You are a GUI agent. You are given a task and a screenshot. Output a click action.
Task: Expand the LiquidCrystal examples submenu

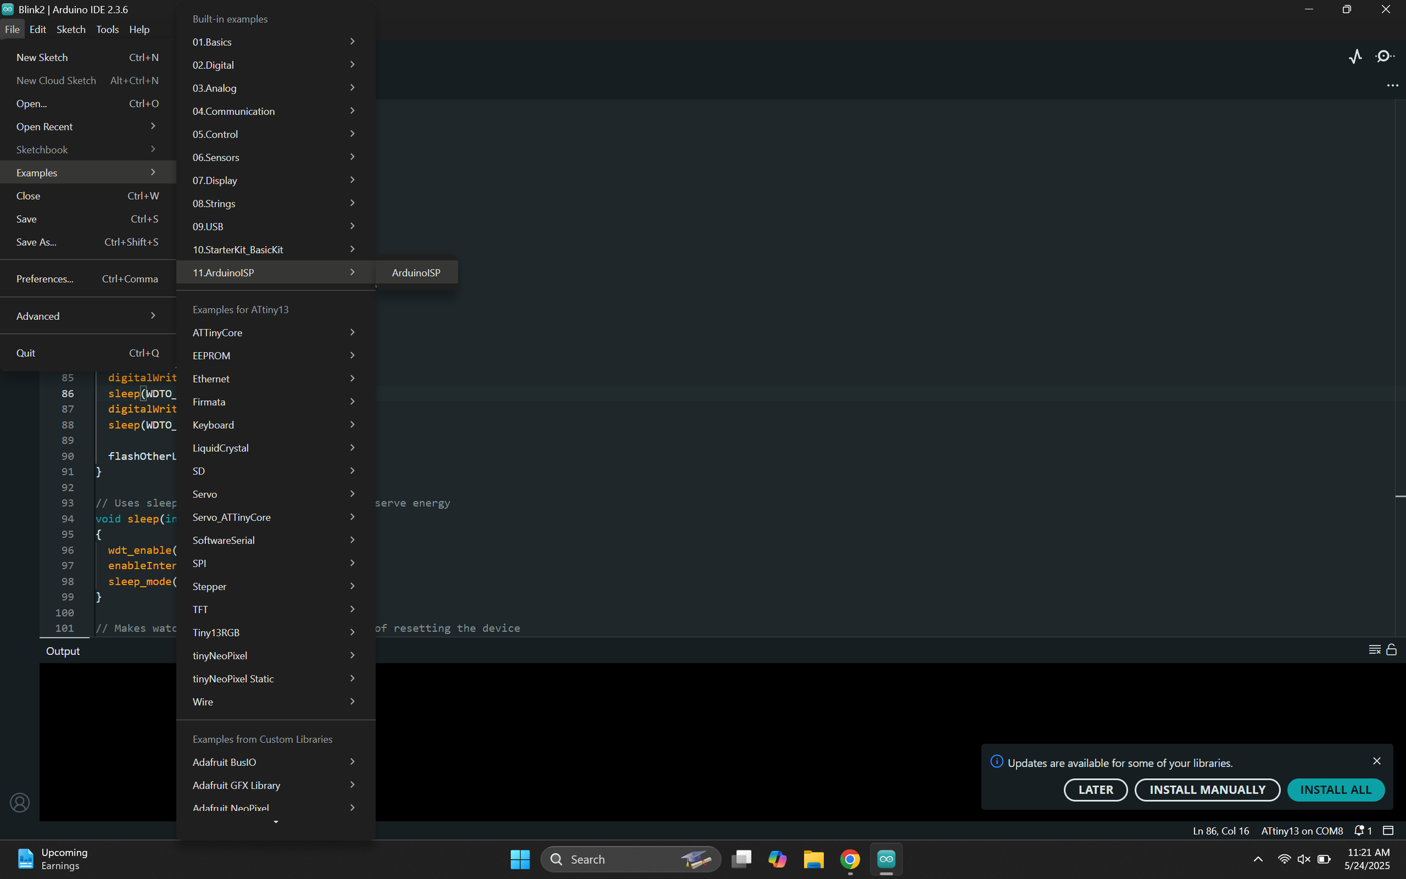(275, 448)
